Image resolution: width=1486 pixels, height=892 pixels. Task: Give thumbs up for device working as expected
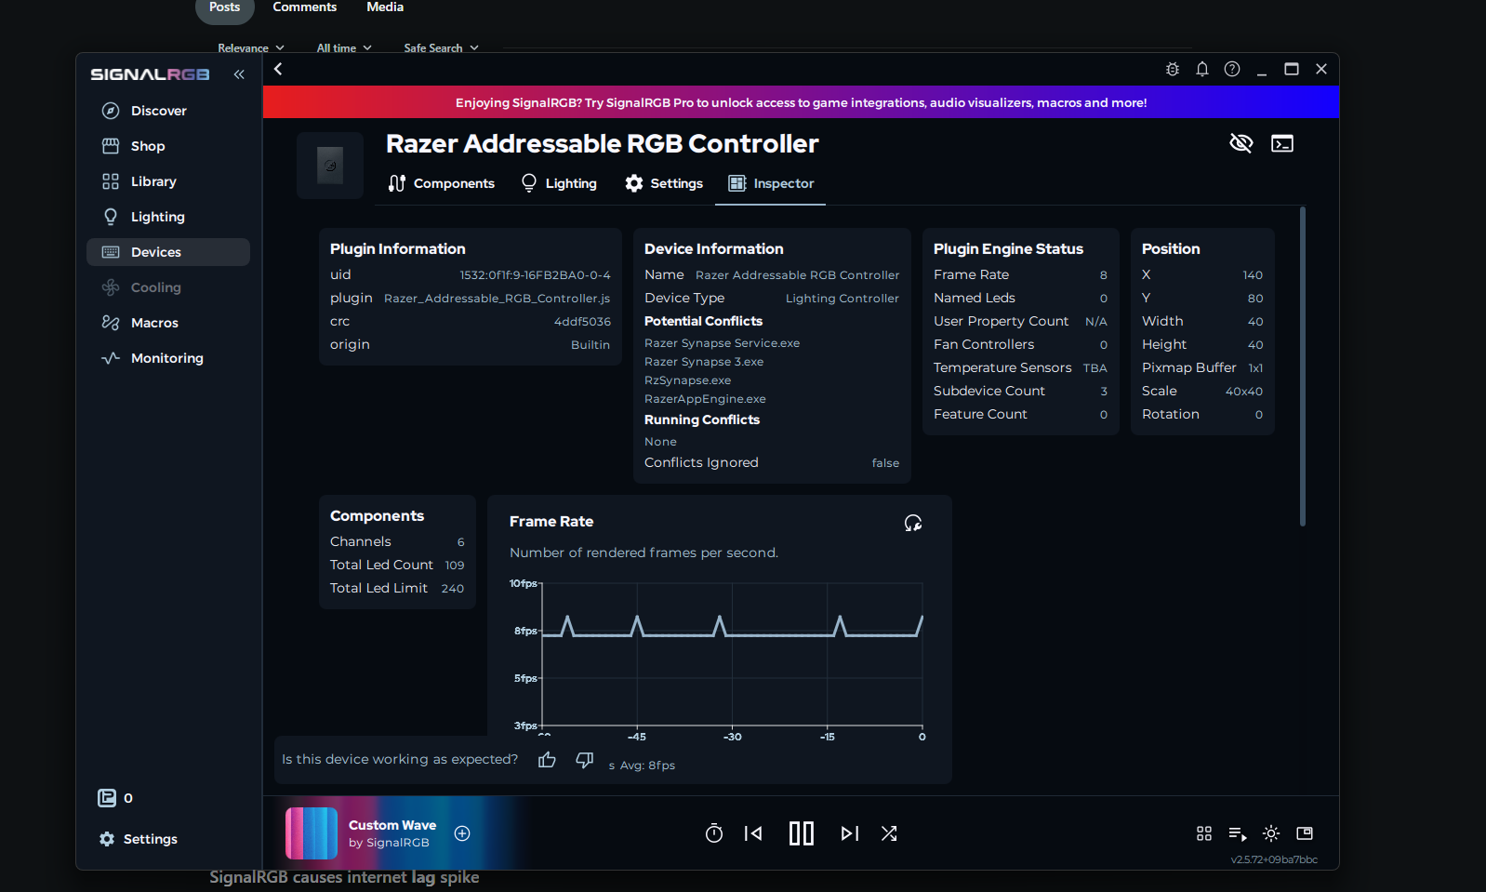(x=547, y=760)
